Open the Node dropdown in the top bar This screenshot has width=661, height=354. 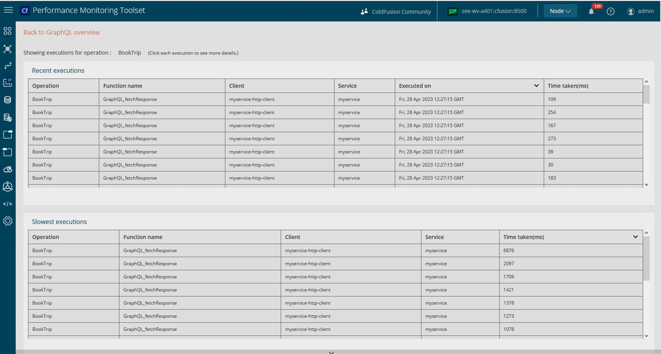point(560,10)
